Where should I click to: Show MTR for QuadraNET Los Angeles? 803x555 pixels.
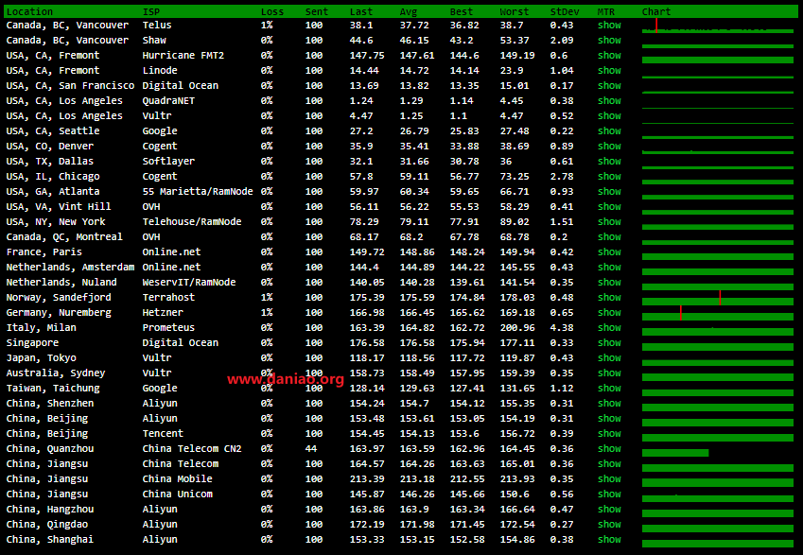pos(609,100)
